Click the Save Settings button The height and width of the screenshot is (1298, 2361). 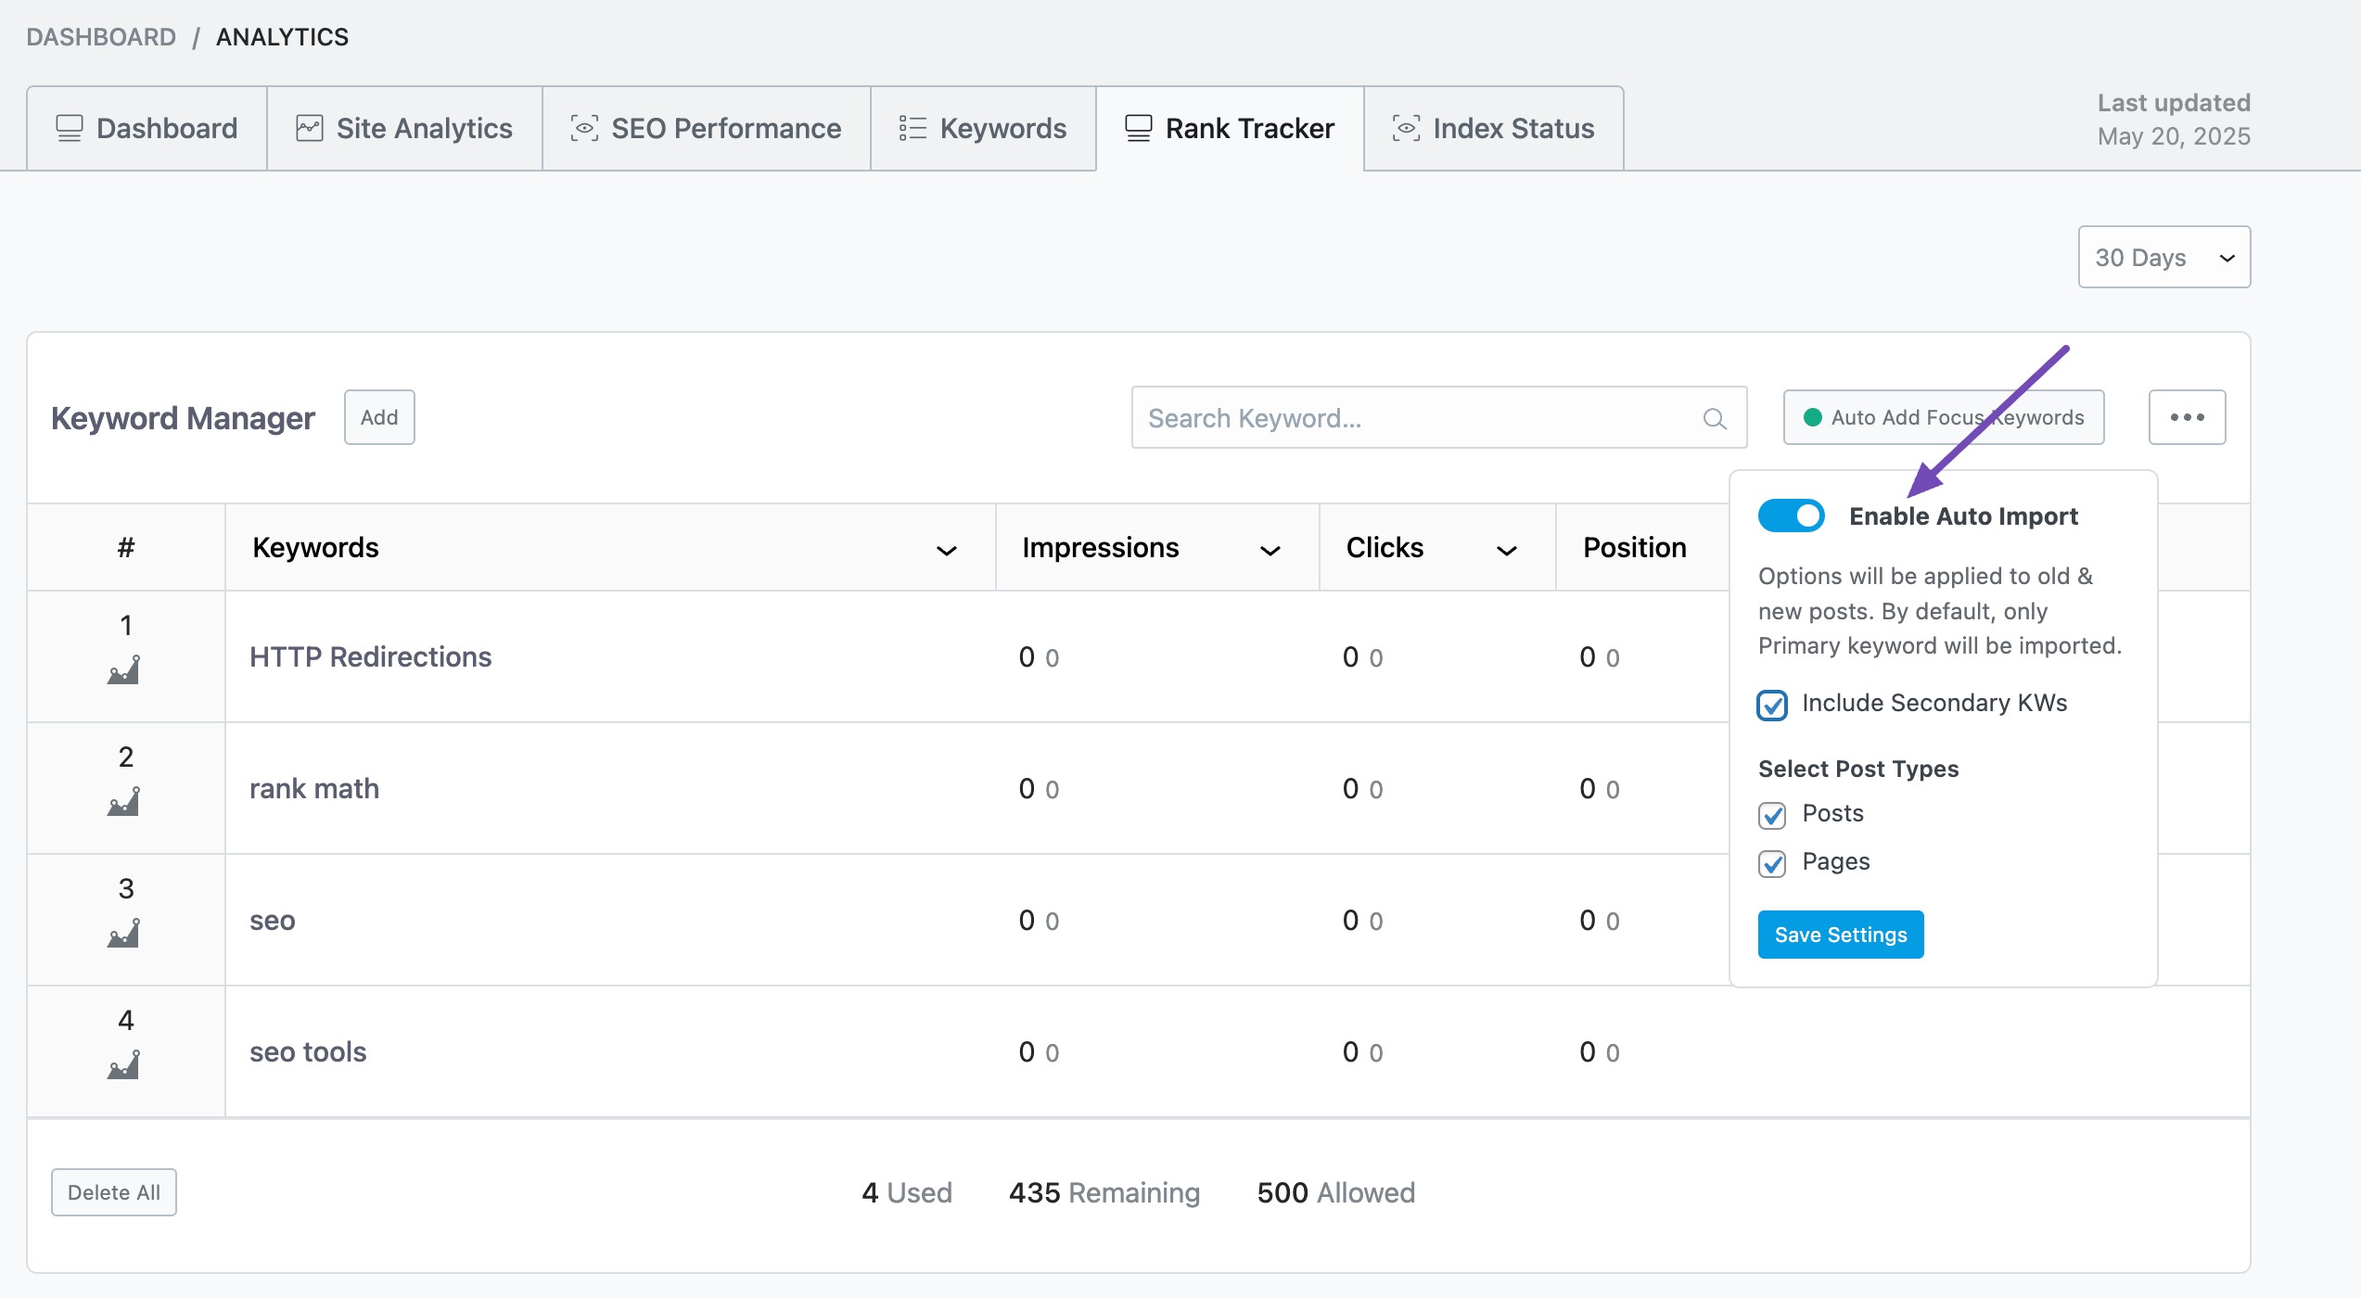pyautogui.click(x=1840, y=935)
